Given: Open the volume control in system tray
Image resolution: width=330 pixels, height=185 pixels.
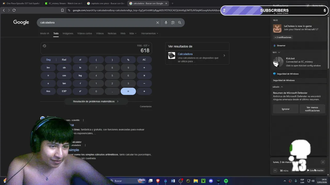Looking at the screenshot, I should 313,181.
